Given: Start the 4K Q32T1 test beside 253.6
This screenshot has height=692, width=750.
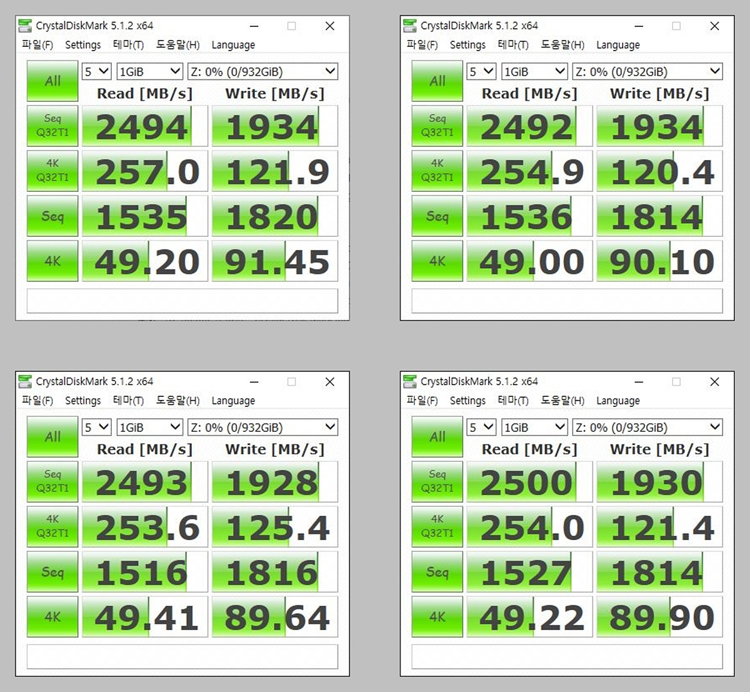Looking at the screenshot, I should point(52,526).
